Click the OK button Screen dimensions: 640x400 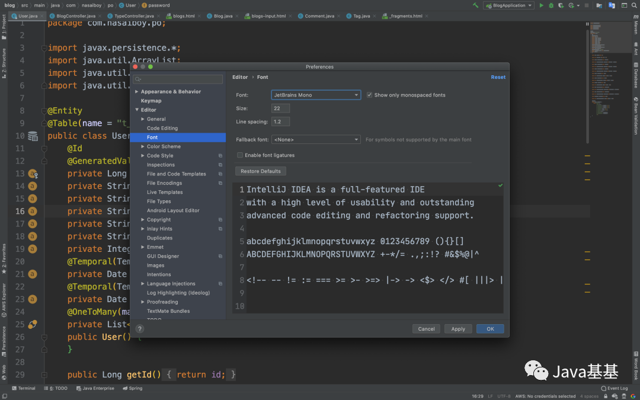point(490,329)
